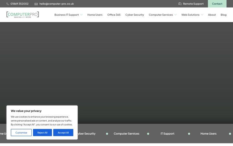Click IT Support in bottom ticker
Viewport: 233px width, 146px height.
pos(167,134)
